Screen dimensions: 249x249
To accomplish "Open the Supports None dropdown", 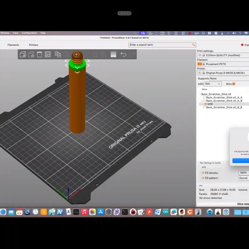I will pos(229,78).
